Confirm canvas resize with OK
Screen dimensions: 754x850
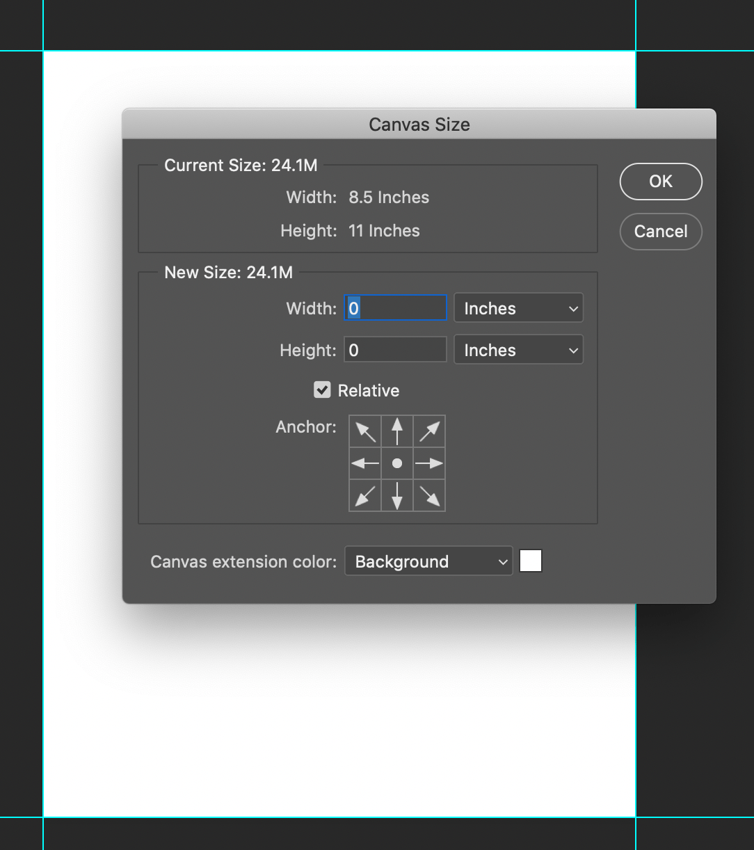tap(660, 182)
